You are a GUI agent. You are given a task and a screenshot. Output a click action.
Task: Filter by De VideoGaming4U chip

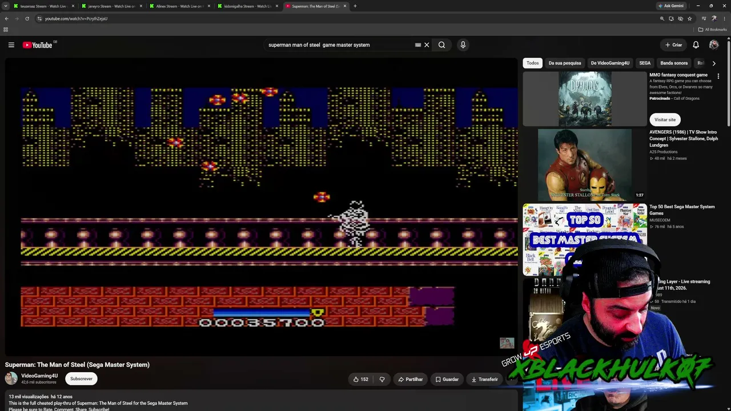(610, 63)
